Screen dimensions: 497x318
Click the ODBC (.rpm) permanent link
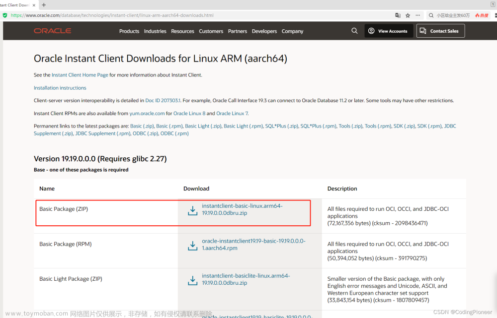click(x=174, y=133)
